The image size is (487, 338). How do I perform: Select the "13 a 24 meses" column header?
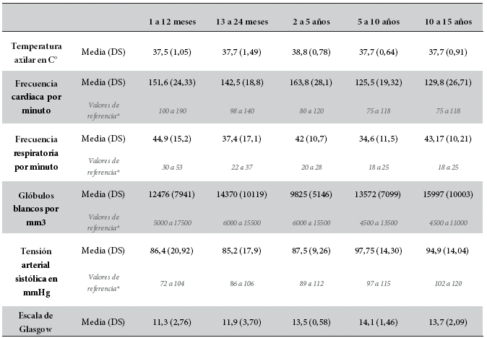click(x=241, y=22)
